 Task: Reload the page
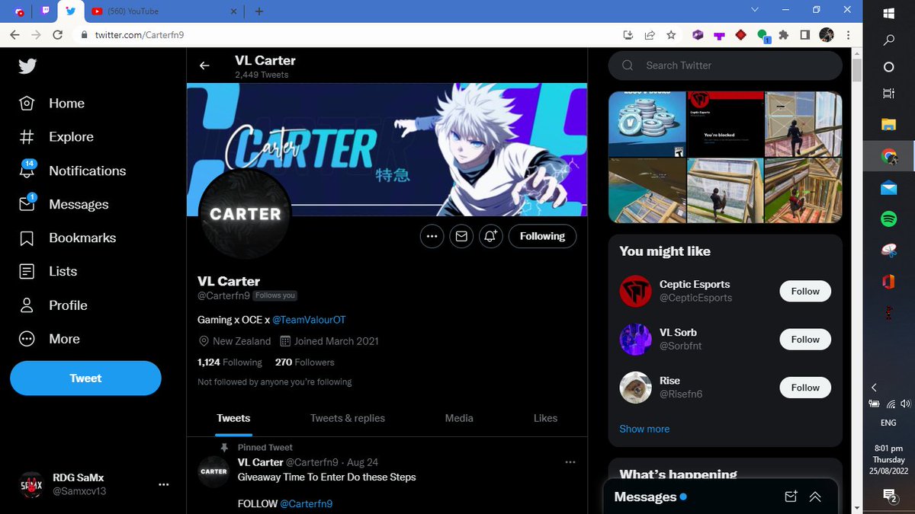[57, 35]
